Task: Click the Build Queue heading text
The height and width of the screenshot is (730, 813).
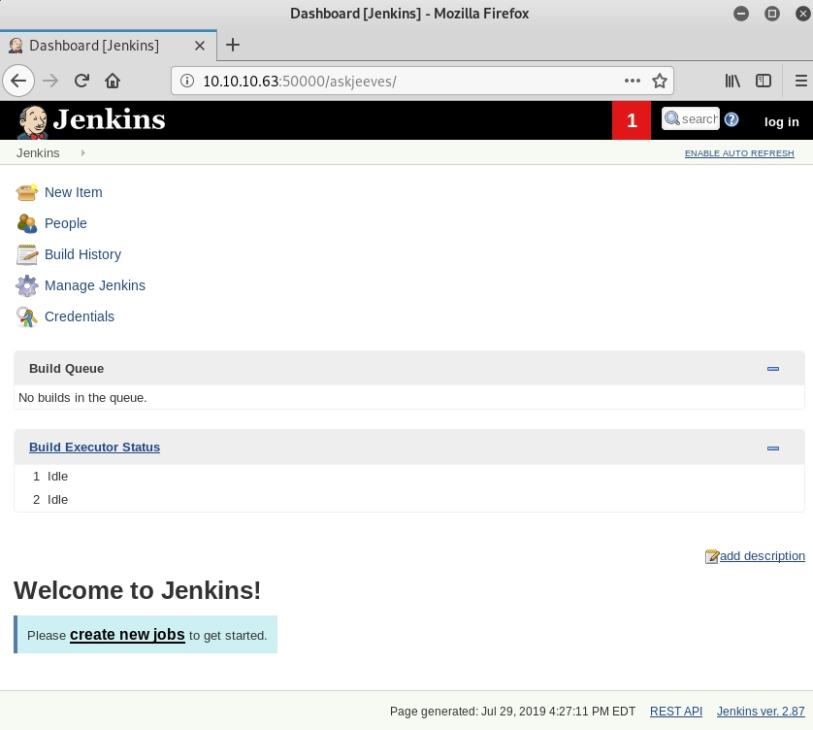Action: [66, 368]
